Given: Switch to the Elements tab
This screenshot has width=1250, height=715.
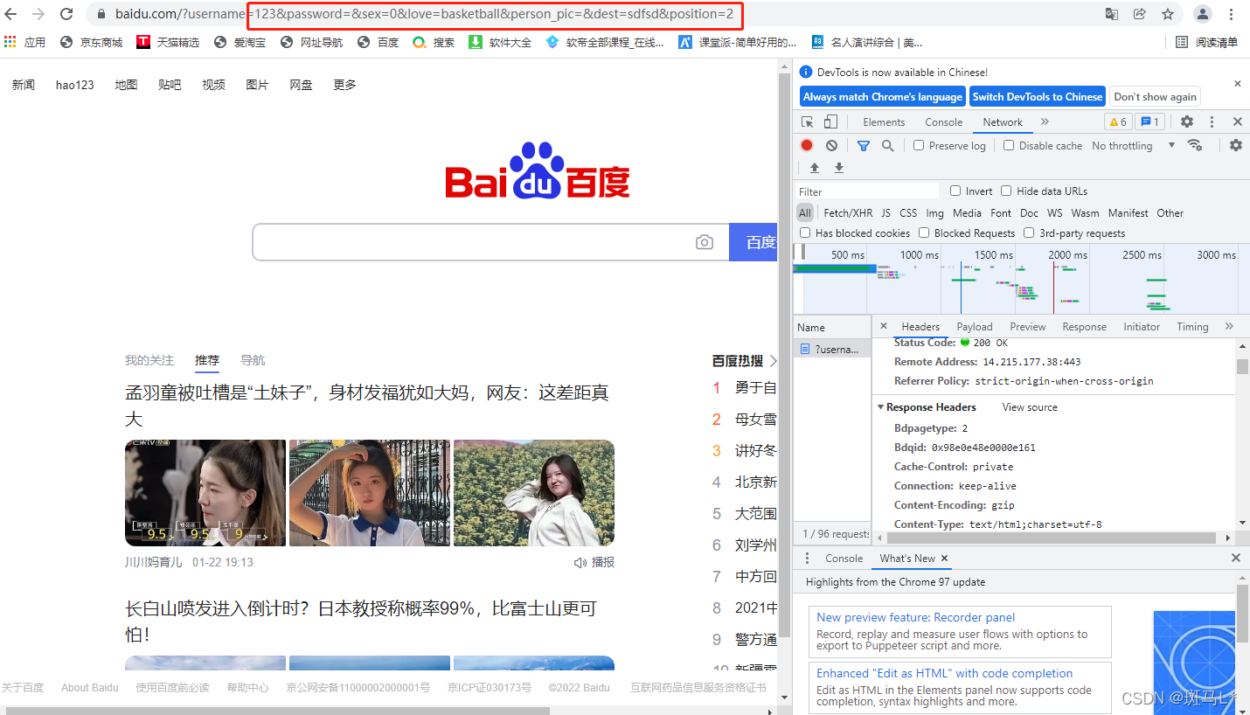Looking at the screenshot, I should coord(884,122).
